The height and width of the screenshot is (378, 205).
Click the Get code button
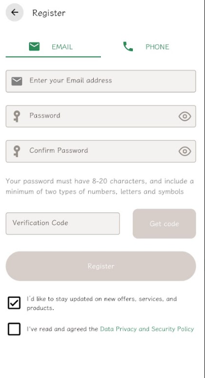coord(164,224)
